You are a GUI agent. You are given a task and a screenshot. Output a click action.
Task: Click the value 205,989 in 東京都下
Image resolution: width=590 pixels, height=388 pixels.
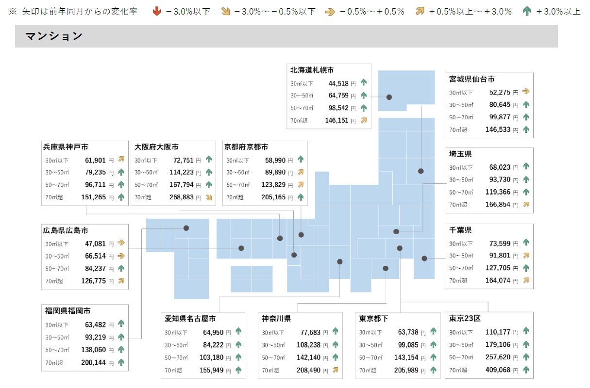406,370
